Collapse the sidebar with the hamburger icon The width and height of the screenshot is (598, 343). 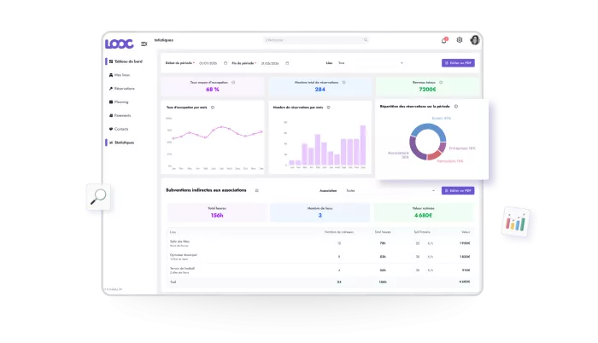point(144,44)
